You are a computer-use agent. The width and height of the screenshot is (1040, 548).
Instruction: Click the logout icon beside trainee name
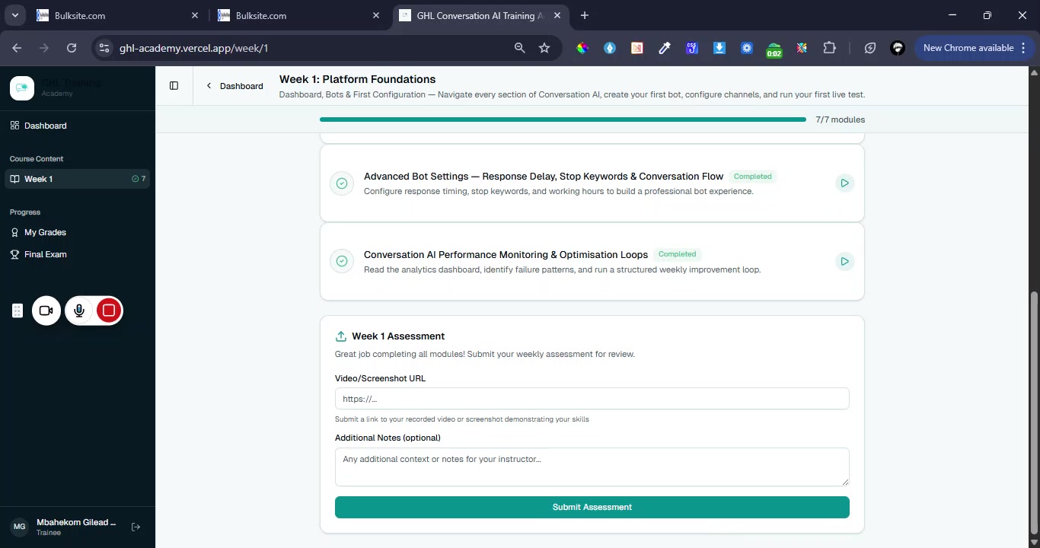click(x=136, y=527)
